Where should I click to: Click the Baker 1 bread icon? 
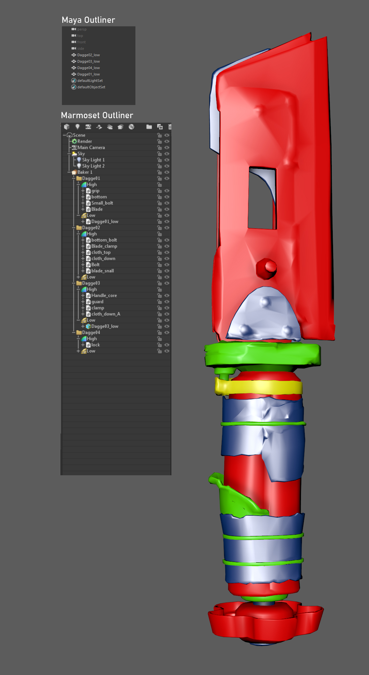(x=74, y=172)
